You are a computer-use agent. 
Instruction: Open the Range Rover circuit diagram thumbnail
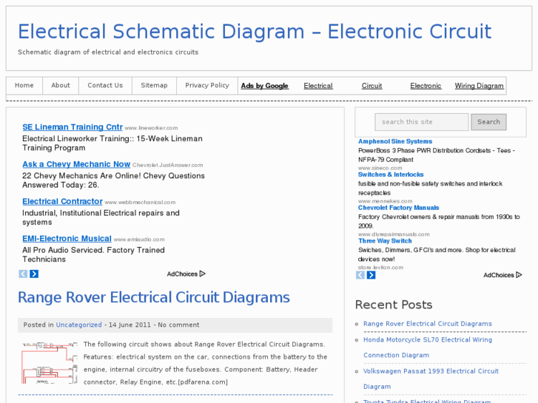(50, 362)
